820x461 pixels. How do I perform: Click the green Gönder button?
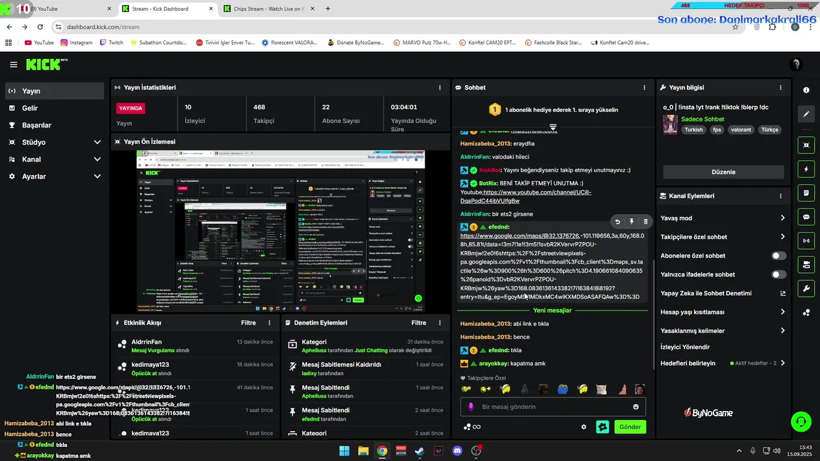pyautogui.click(x=630, y=427)
